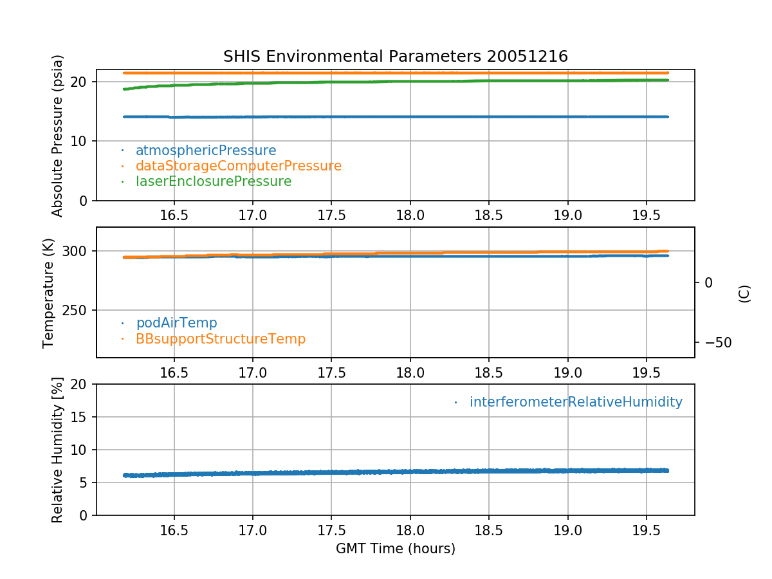Image resolution: width=772 pixels, height=579 pixels.
Task: Click the "Relative Humidity [%]" y-axis label
Action: (58, 450)
